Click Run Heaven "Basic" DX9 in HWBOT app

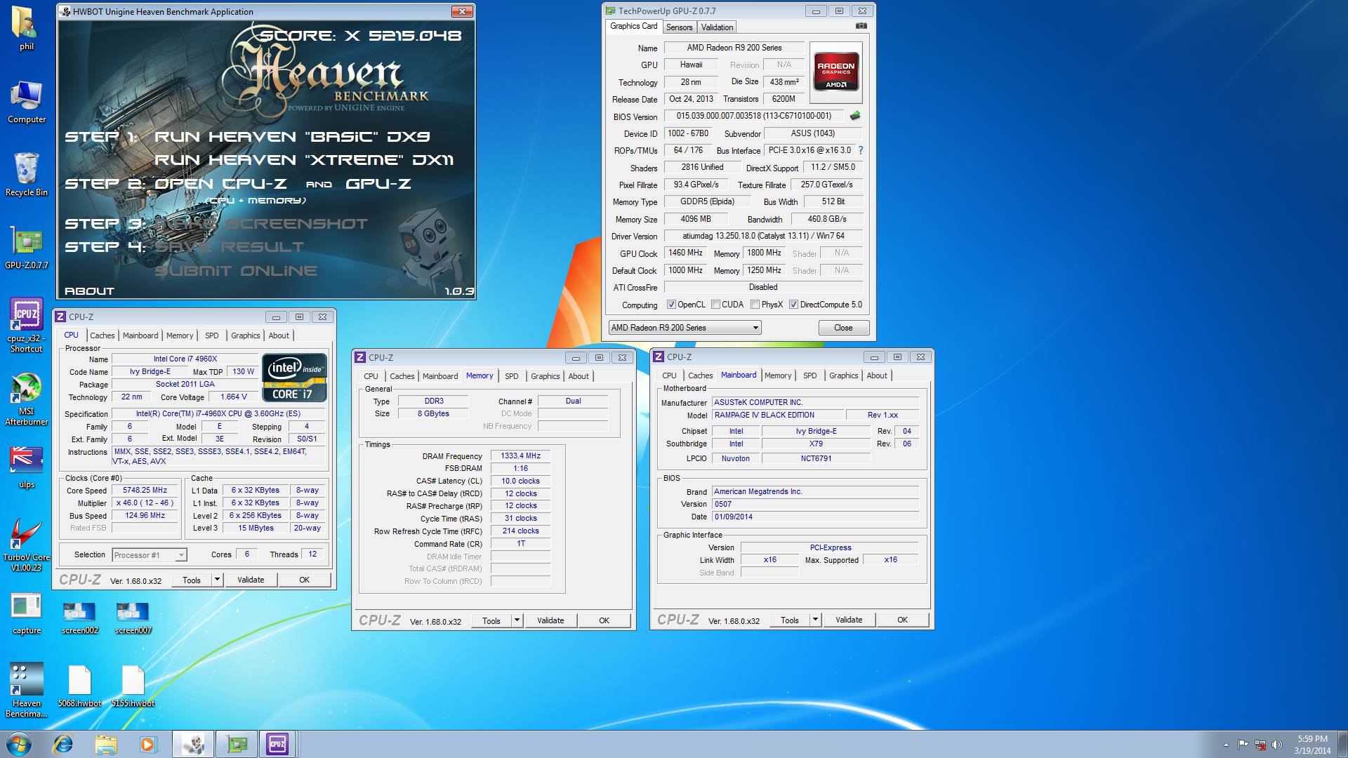292,137
